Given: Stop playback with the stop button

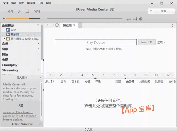Looking at the screenshot, I should point(27,11).
